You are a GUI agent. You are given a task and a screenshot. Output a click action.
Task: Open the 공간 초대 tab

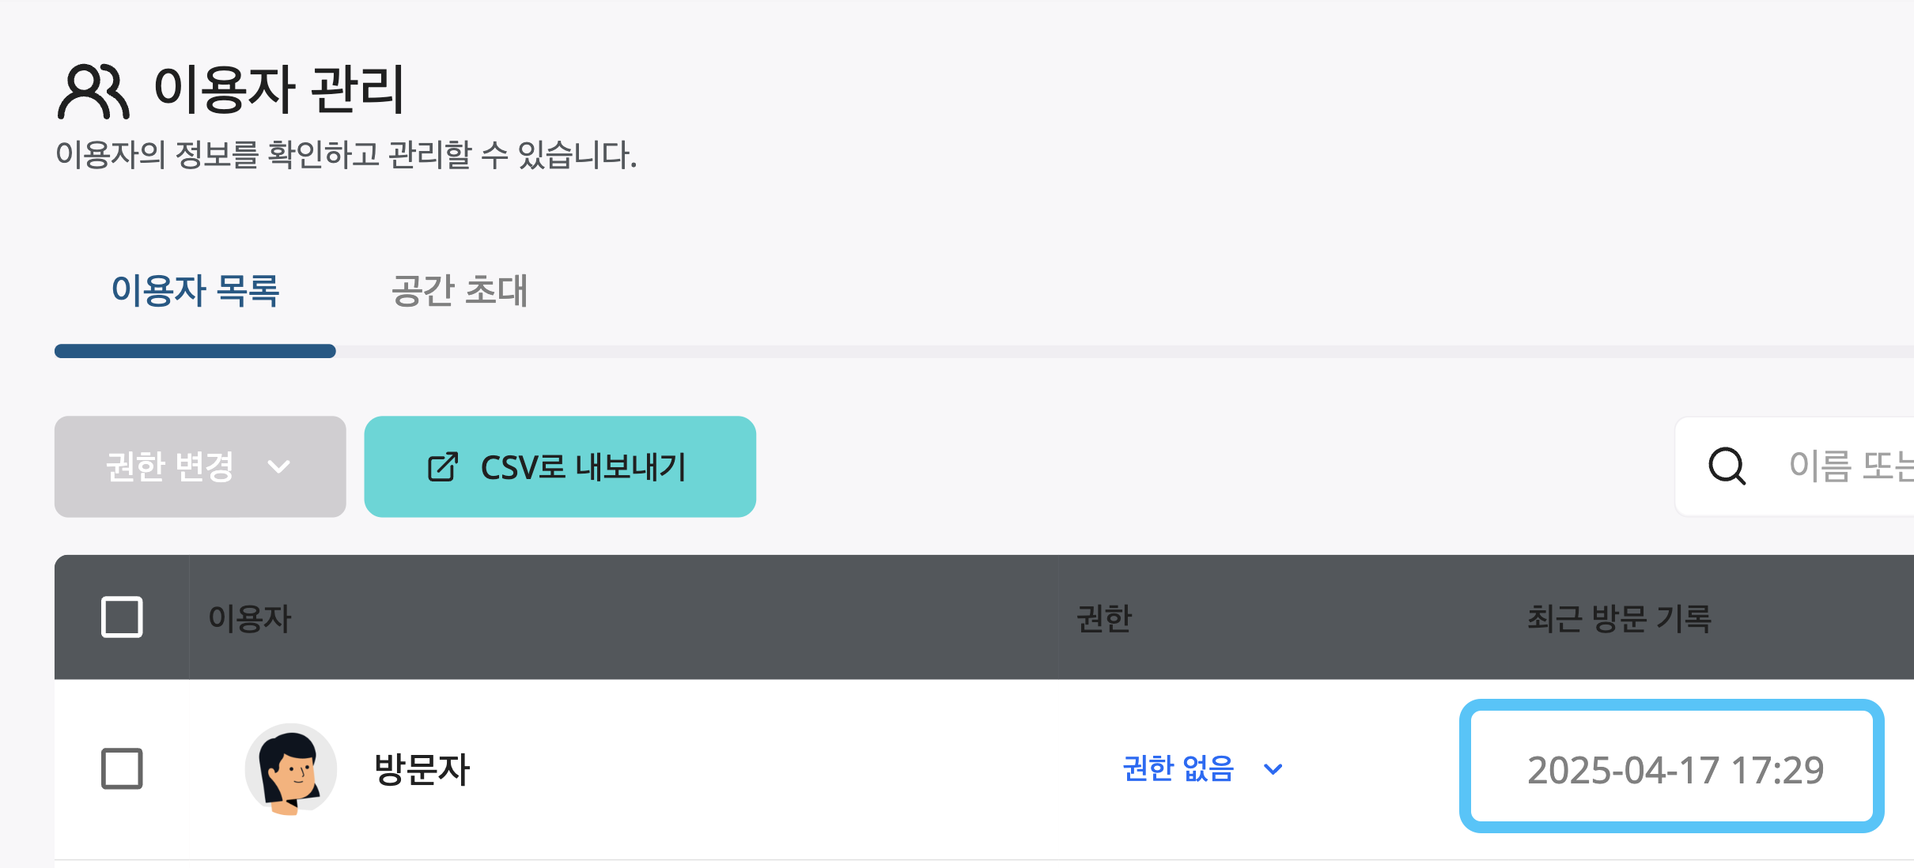coord(460,290)
